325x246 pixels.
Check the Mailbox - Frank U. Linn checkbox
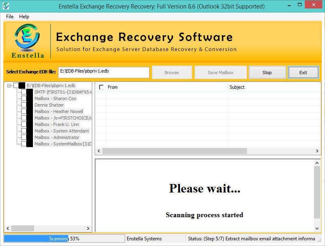click(x=24, y=124)
